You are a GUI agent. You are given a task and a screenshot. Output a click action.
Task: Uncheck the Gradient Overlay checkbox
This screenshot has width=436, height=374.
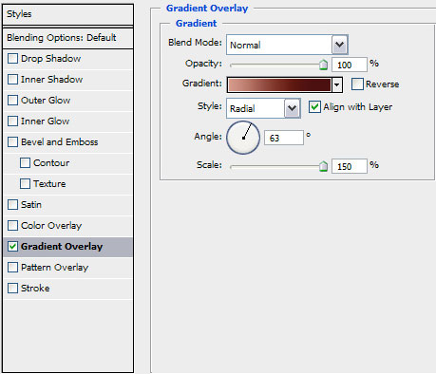click(12, 247)
